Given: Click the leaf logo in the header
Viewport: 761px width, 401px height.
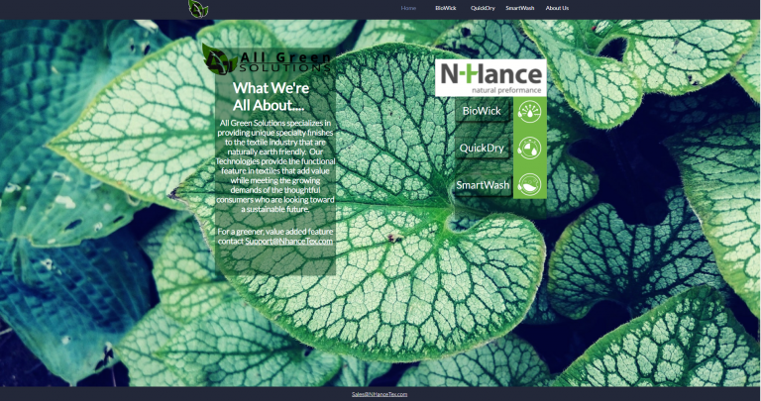Looking at the screenshot, I should pyautogui.click(x=198, y=9).
